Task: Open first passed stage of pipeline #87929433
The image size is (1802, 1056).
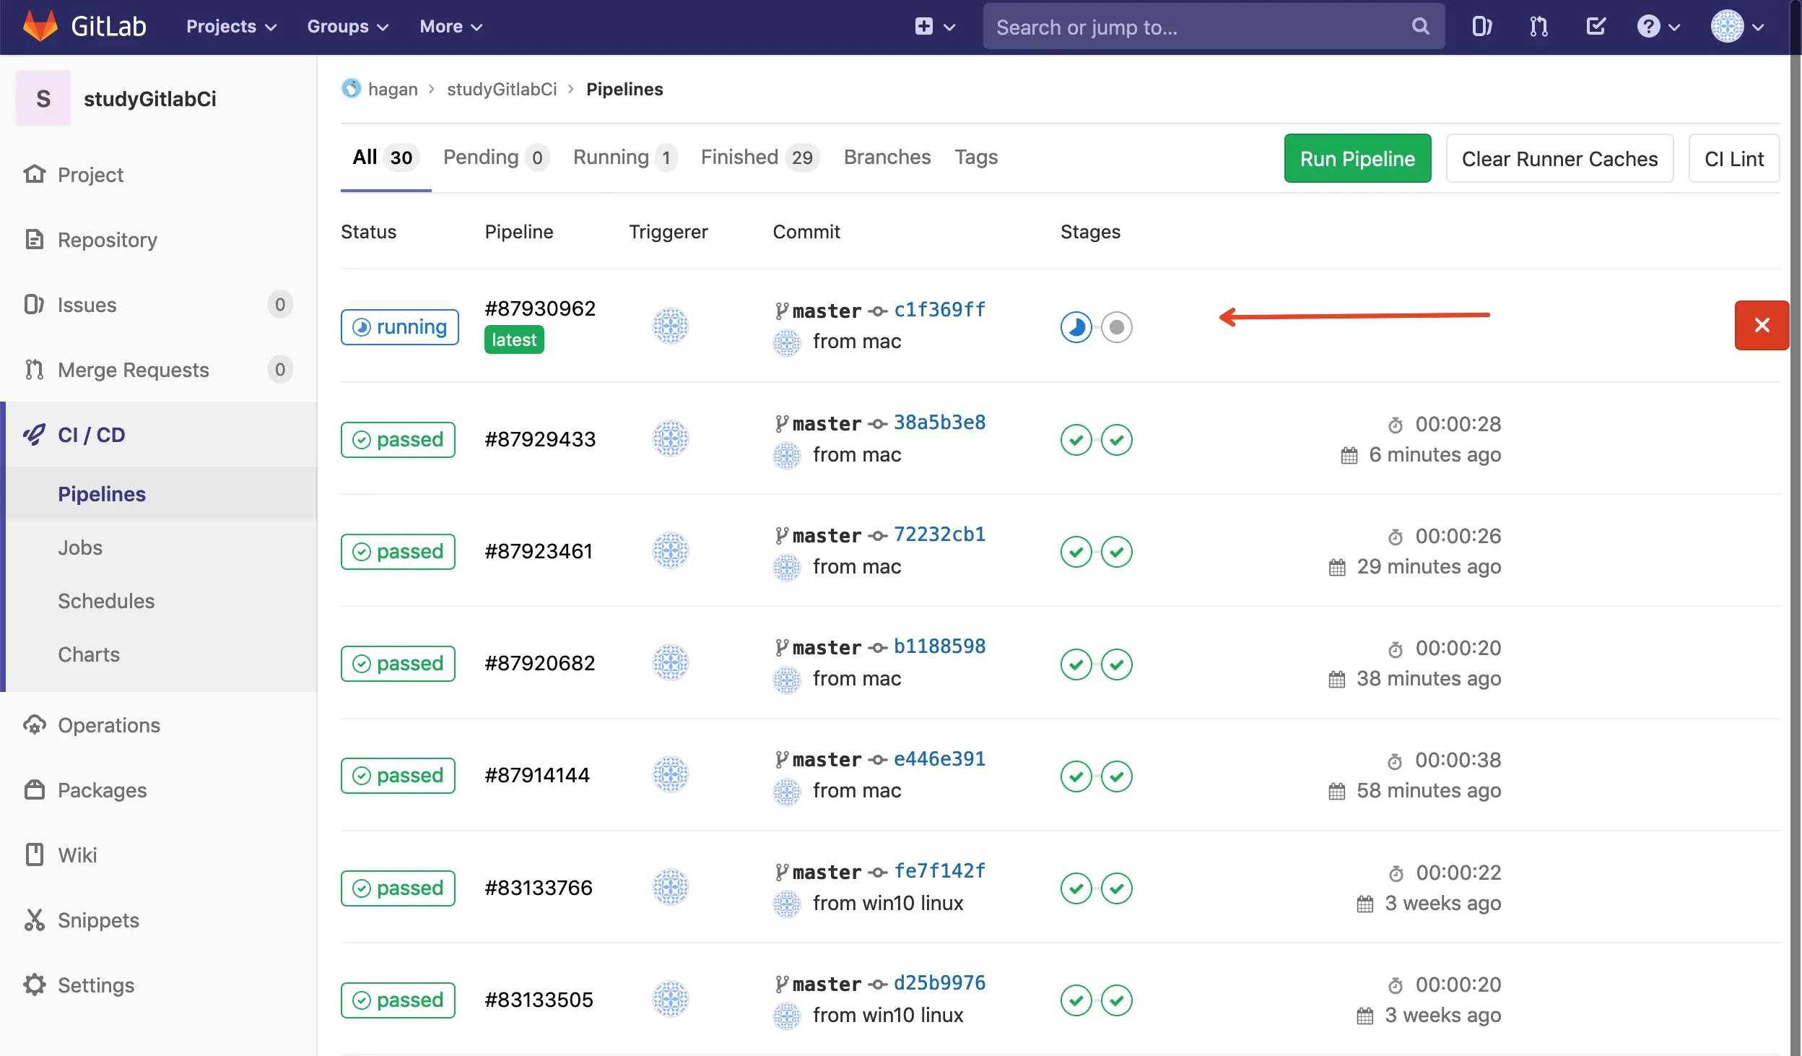Action: 1076,439
